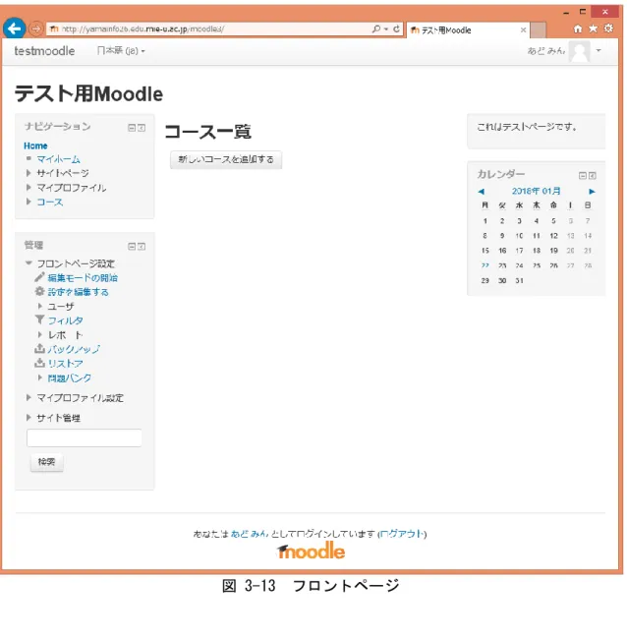Click the moodle logo in footer
627x638 pixels.
[x=312, y=551]
